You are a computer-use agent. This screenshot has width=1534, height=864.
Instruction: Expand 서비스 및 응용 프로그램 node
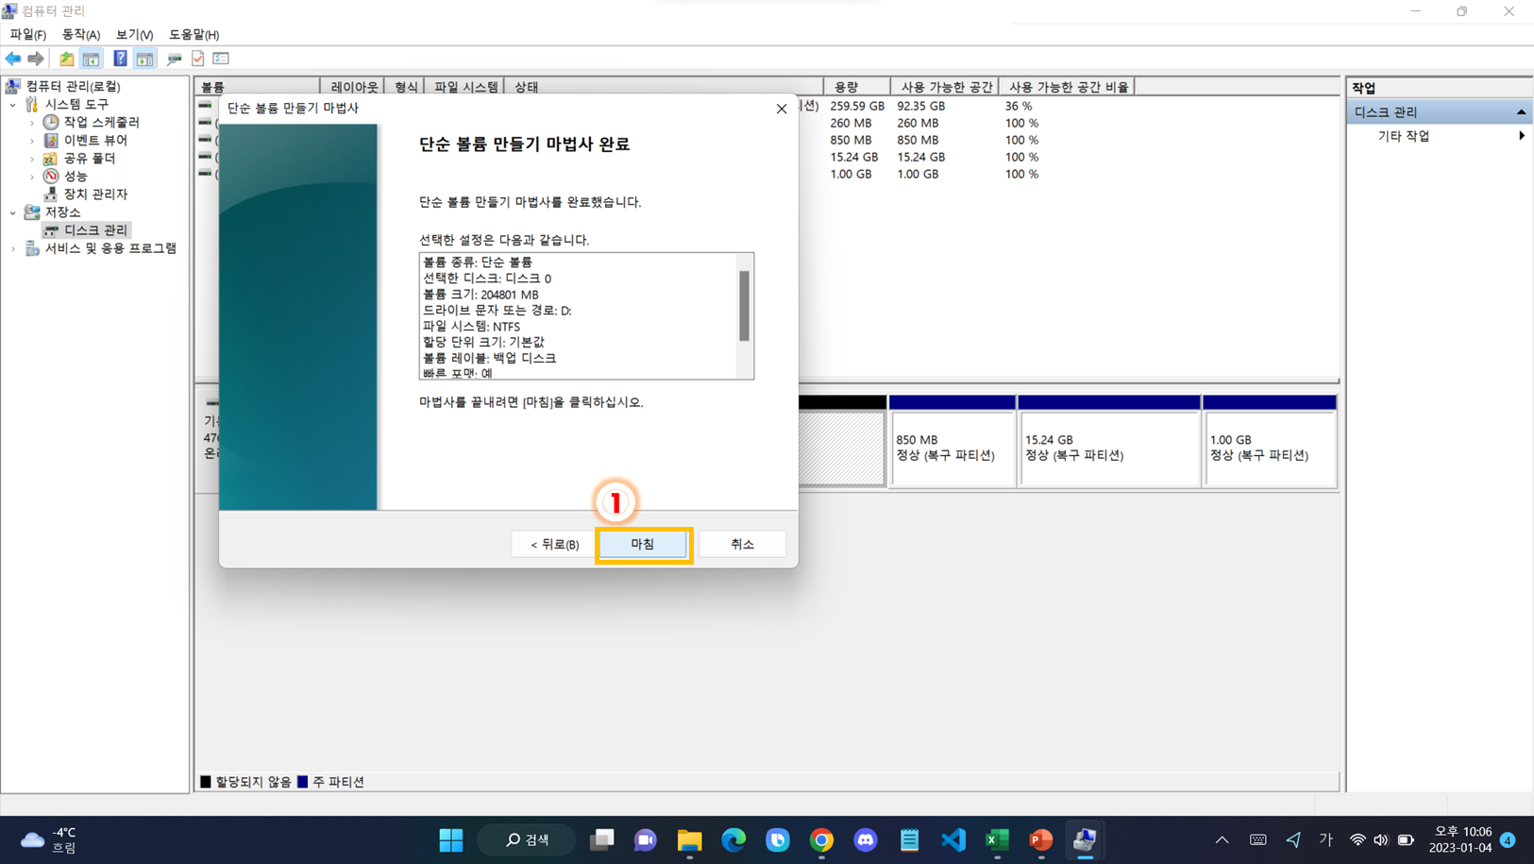[13, 248]
